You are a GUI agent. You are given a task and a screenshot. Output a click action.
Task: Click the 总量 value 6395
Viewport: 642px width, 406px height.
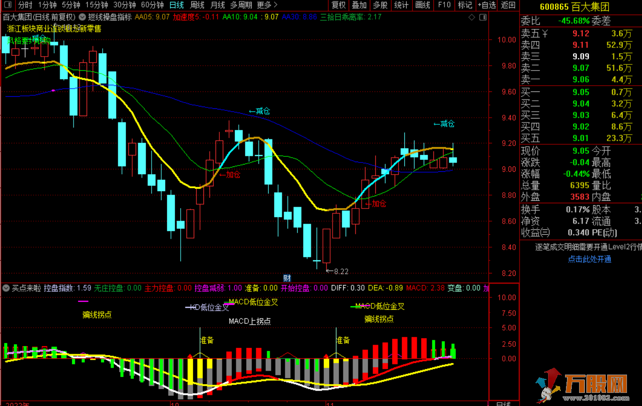(x=580, y=185)
